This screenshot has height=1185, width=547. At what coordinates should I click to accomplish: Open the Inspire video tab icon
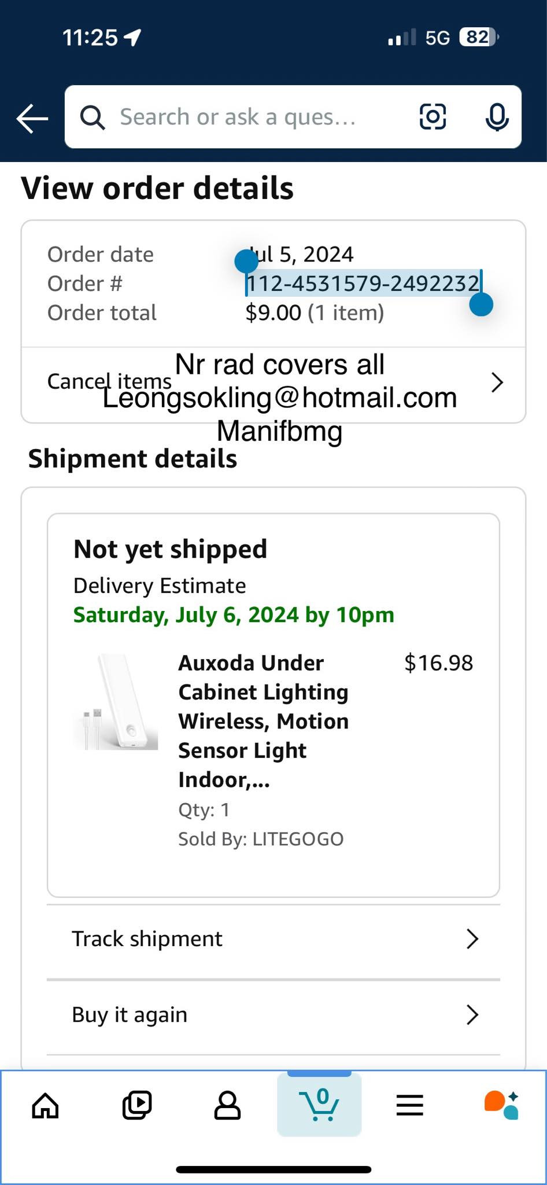(x=136, y=1105)
